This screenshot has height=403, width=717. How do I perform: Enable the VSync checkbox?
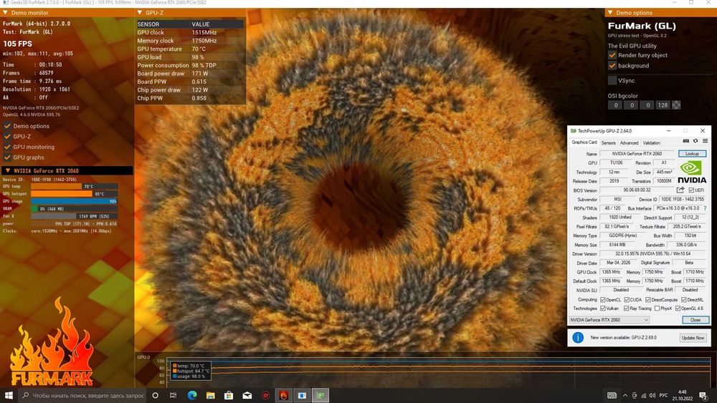point(612,80)
